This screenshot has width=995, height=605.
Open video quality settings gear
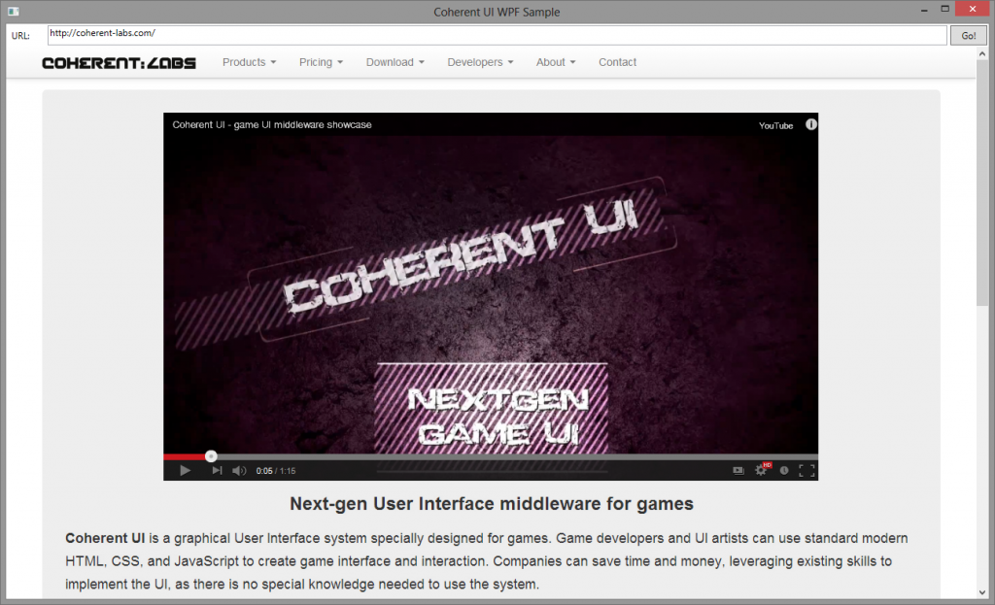(762, 471)
